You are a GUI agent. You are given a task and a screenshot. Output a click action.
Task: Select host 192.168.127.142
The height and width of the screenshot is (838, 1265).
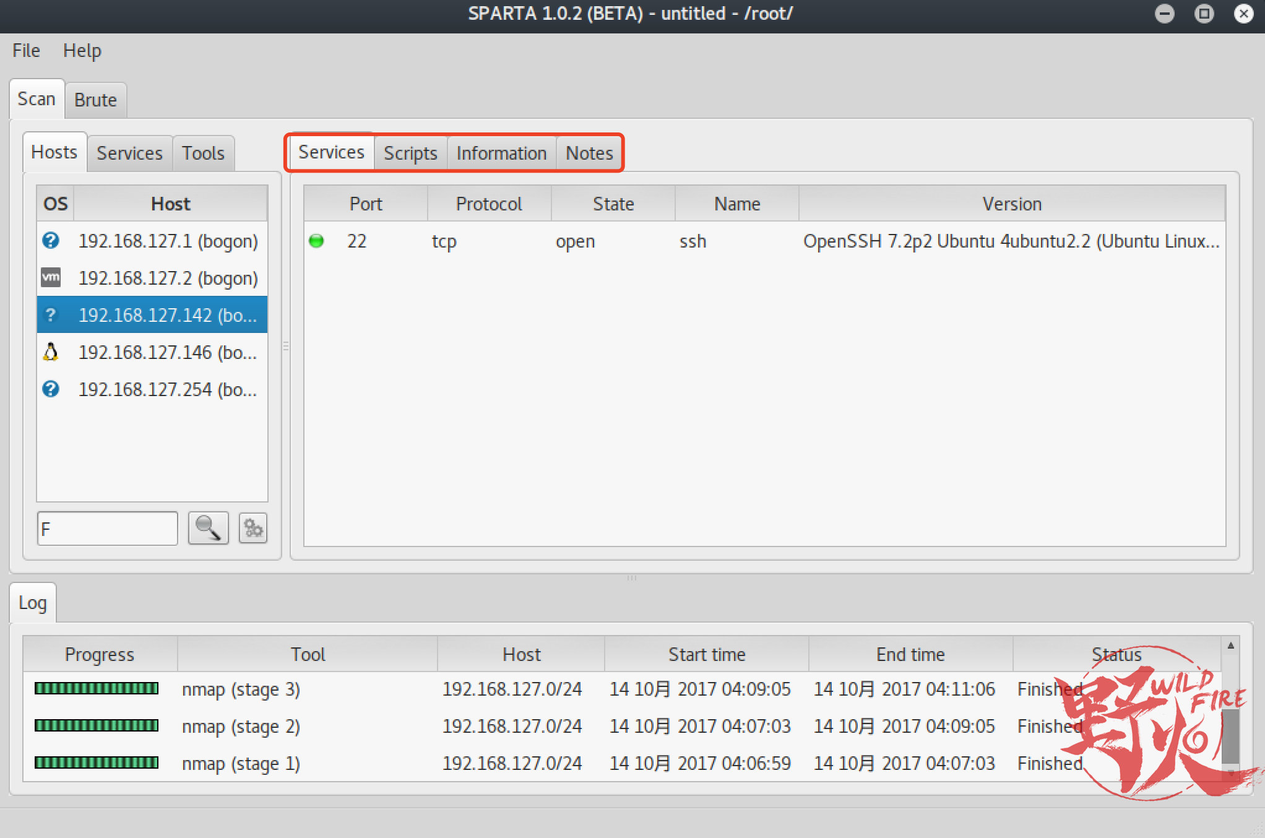coord(152,314)
